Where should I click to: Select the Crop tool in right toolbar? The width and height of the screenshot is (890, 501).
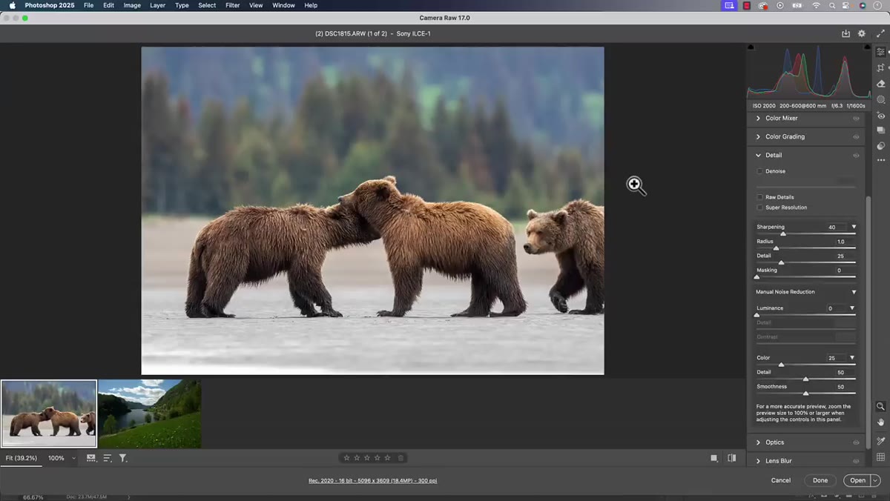tap(880, 67)
